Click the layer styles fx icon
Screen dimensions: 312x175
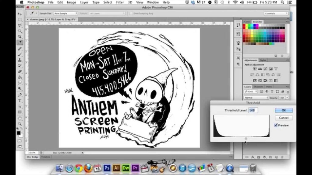pos(253,157)
